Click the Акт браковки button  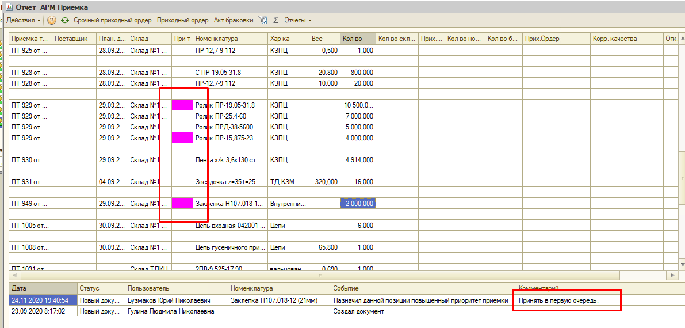click(234, 20)
